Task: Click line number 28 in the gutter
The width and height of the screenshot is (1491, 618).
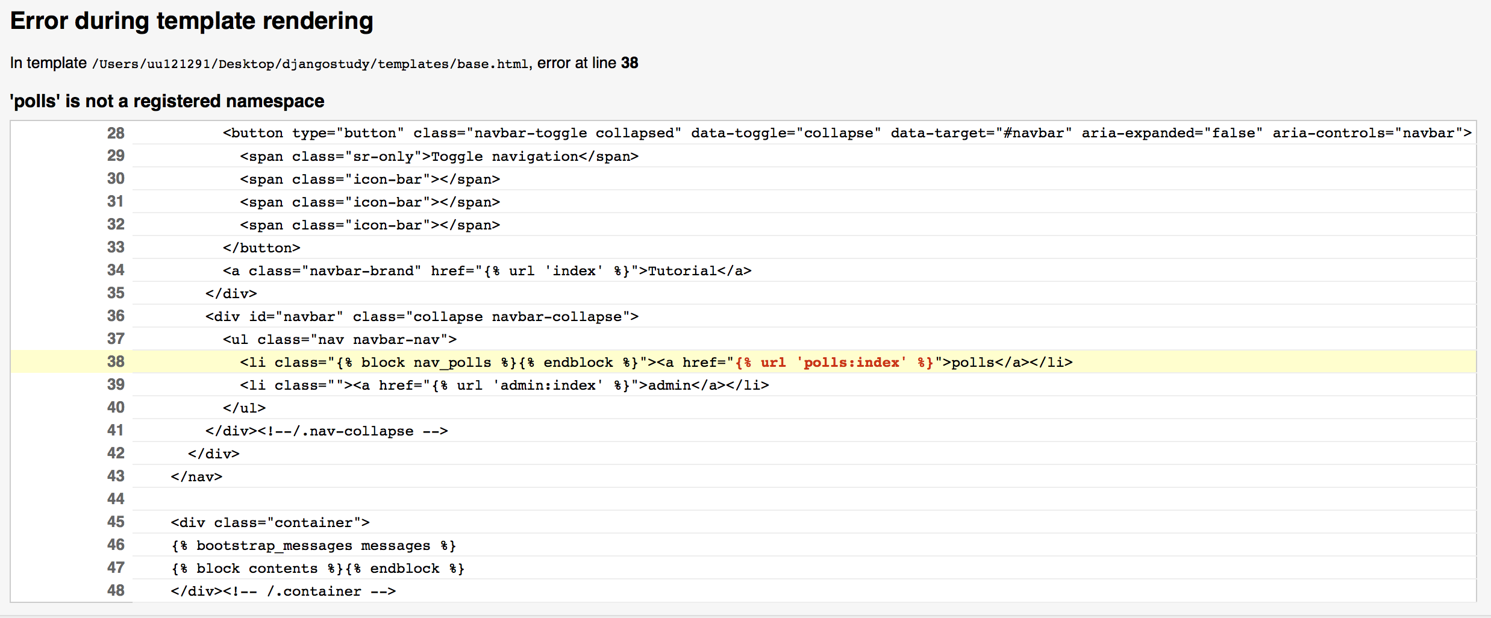Action: [115, 133]
